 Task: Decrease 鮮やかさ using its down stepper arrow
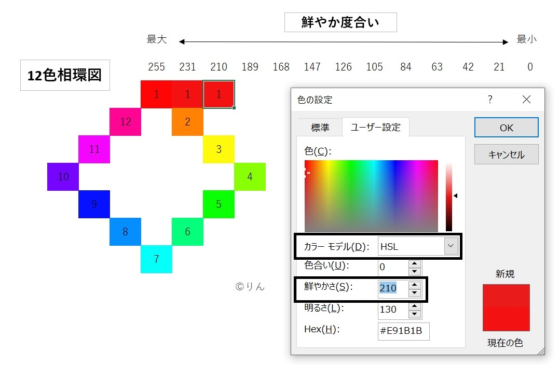[415, 292]
